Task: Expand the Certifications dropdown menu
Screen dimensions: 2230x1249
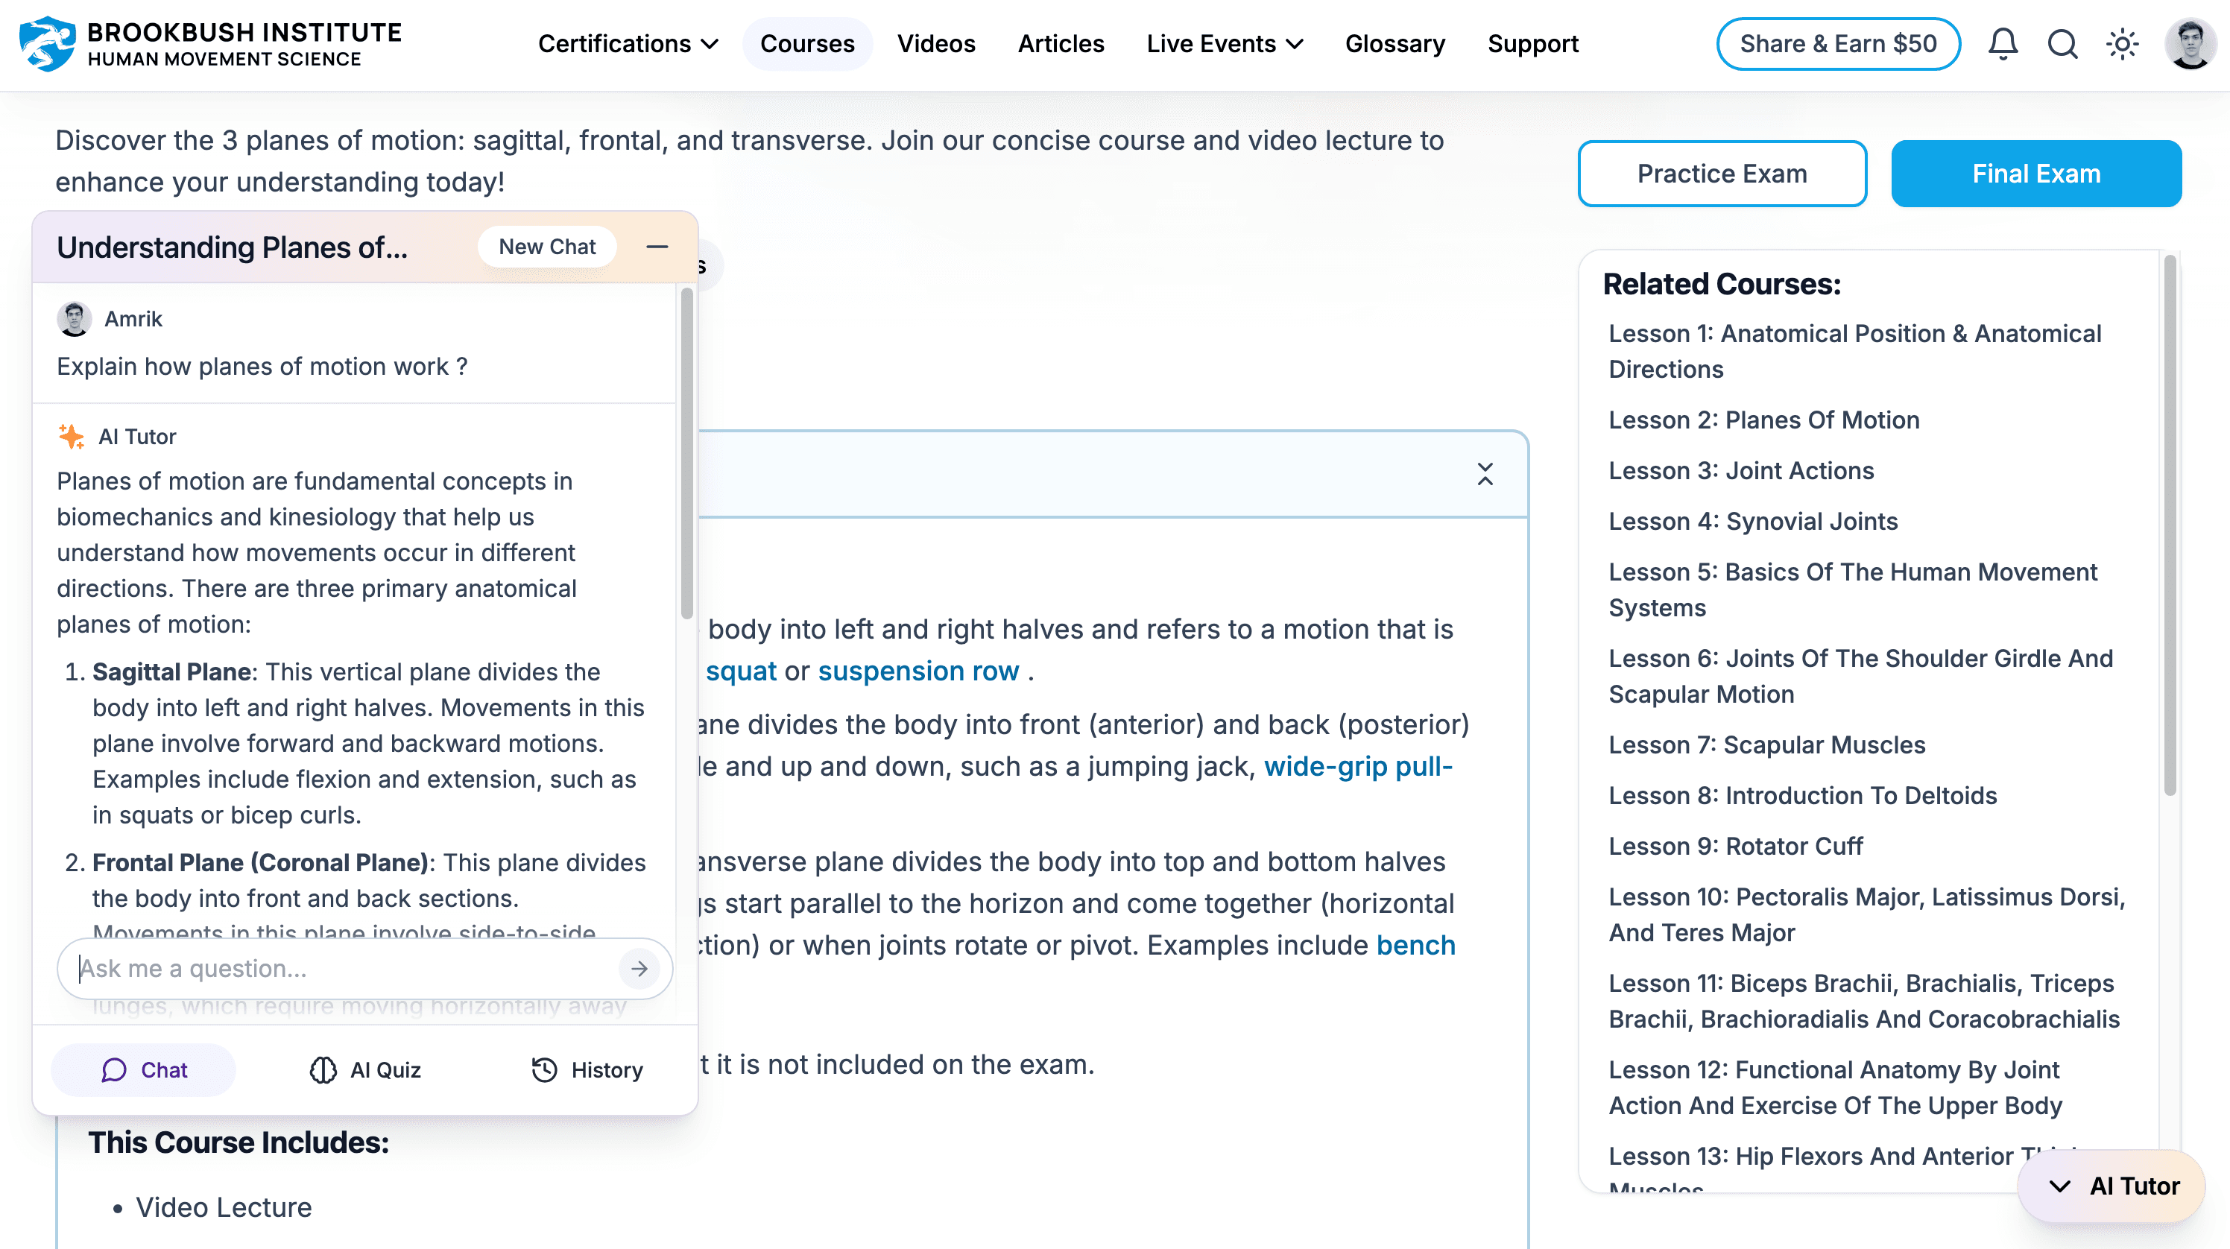Action: click(x=628, y=43)
